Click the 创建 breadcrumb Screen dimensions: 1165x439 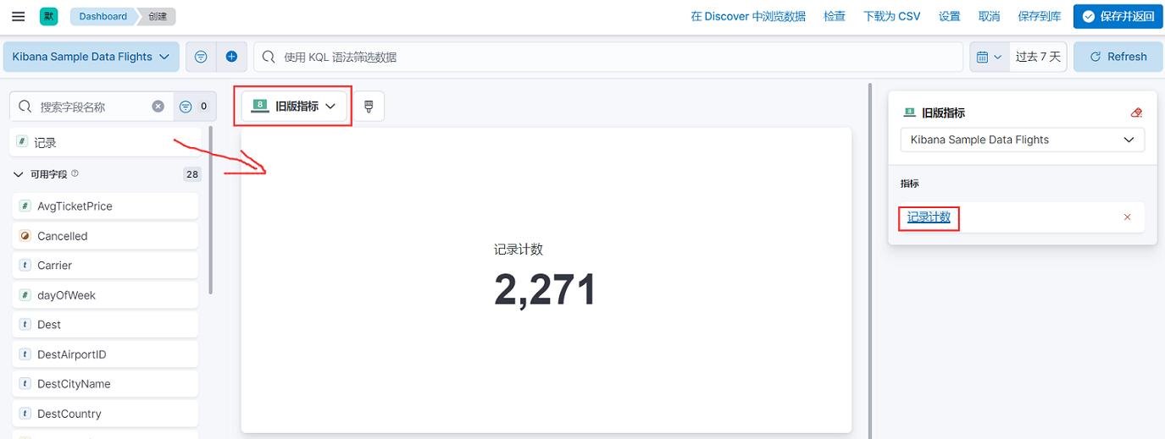point(157,16)
